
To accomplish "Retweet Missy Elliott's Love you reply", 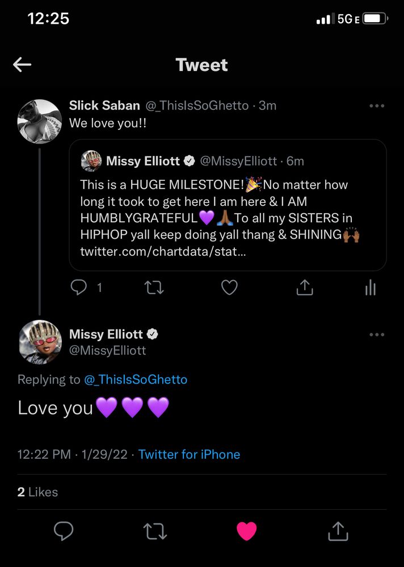I will (x=154, y=531).
